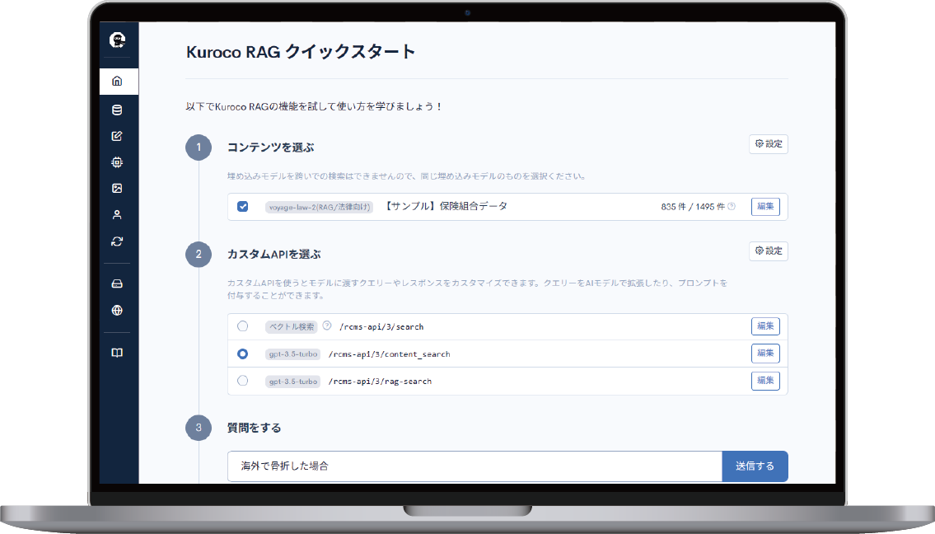Image resolution: width=935 pixels, height=534 pixels.
Task: Click the /rcms-api/3/search endpoint text
Action: click(381, 327)
